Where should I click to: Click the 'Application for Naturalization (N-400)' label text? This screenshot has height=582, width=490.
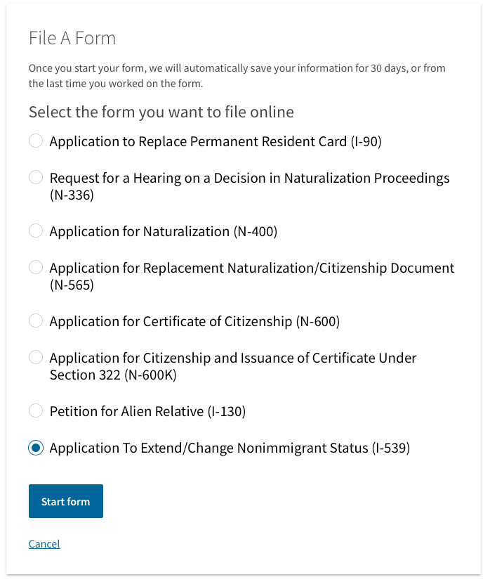point(164,232)
